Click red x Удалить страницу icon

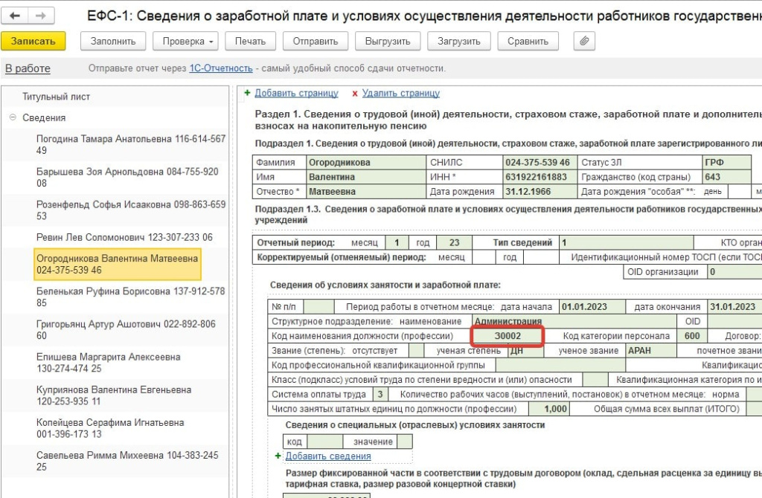pos(355,94)
